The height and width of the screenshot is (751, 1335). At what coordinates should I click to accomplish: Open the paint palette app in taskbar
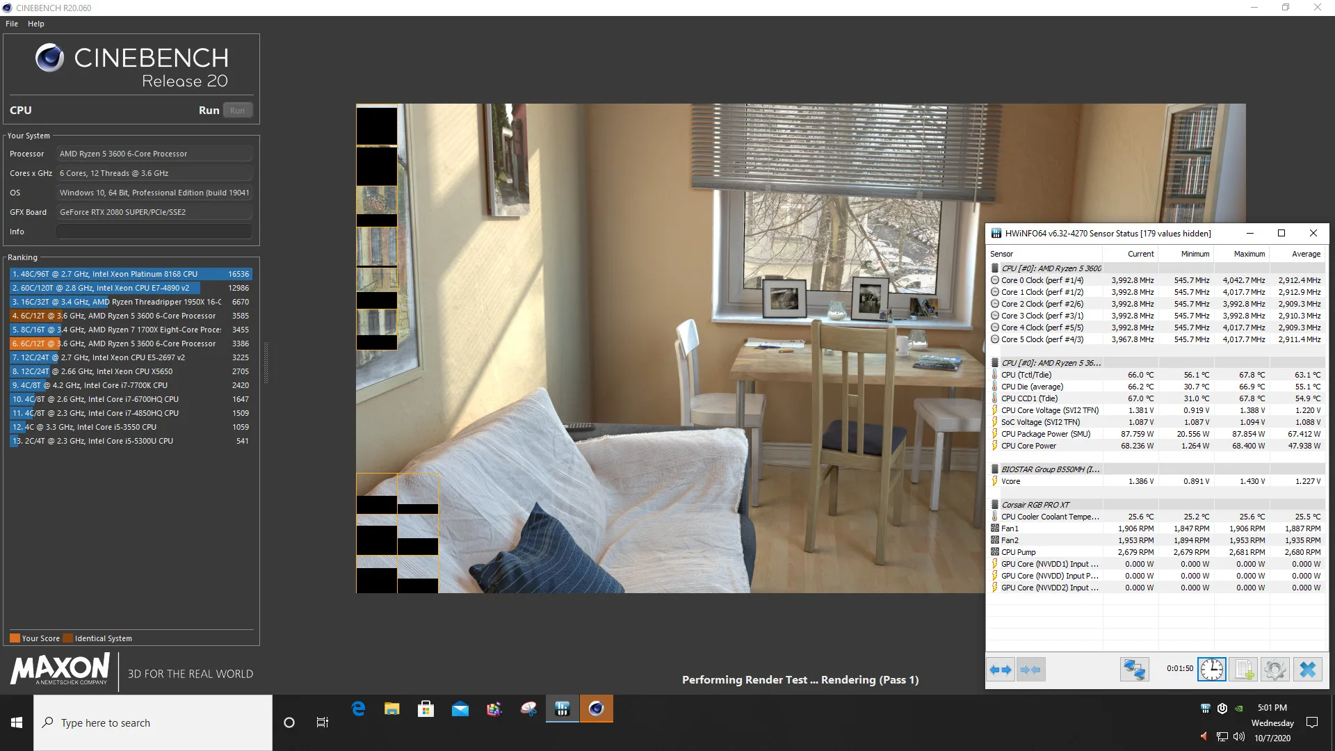(x=528, y=709)
